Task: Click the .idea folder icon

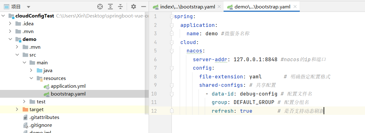Action: [18, 23]
